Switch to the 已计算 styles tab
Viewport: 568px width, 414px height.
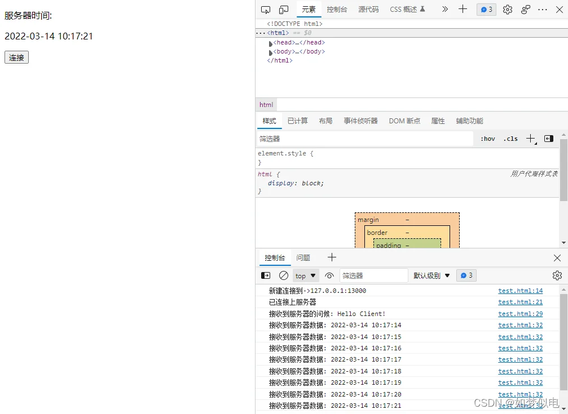coord(297,121)
